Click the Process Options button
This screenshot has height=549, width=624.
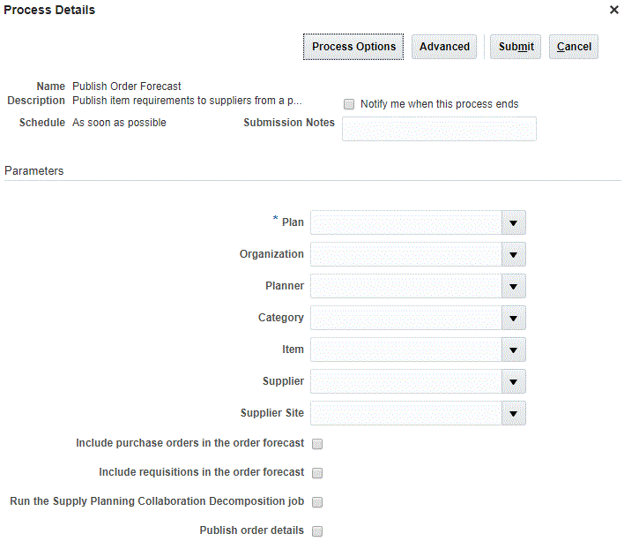tap(353, 47)
